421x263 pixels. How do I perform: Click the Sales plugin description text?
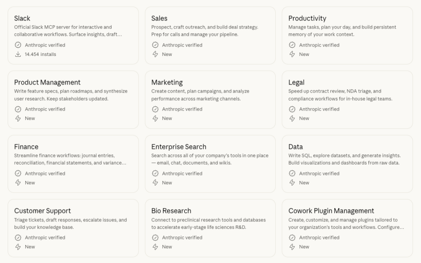[x=205, y=31]
